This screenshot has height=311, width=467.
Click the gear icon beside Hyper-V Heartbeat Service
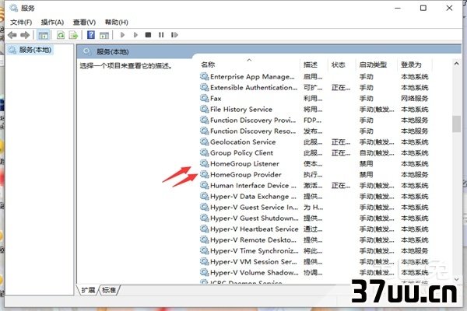click(204, 229)
